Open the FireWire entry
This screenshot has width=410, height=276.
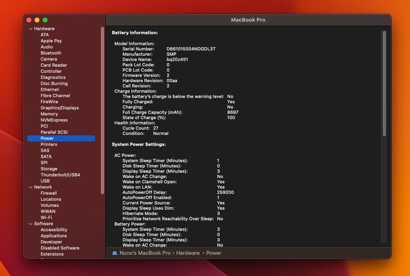point(50,102)
